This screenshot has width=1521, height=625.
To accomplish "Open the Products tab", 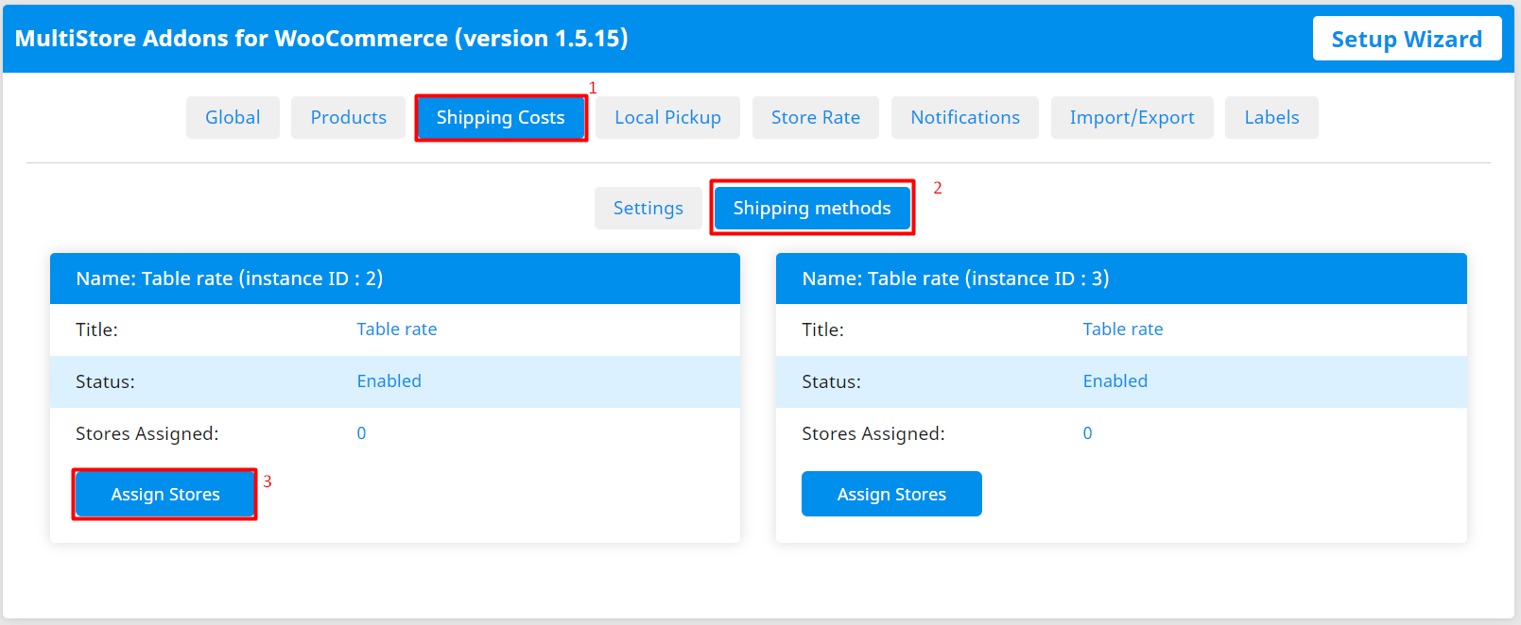I will click(348, 117).
